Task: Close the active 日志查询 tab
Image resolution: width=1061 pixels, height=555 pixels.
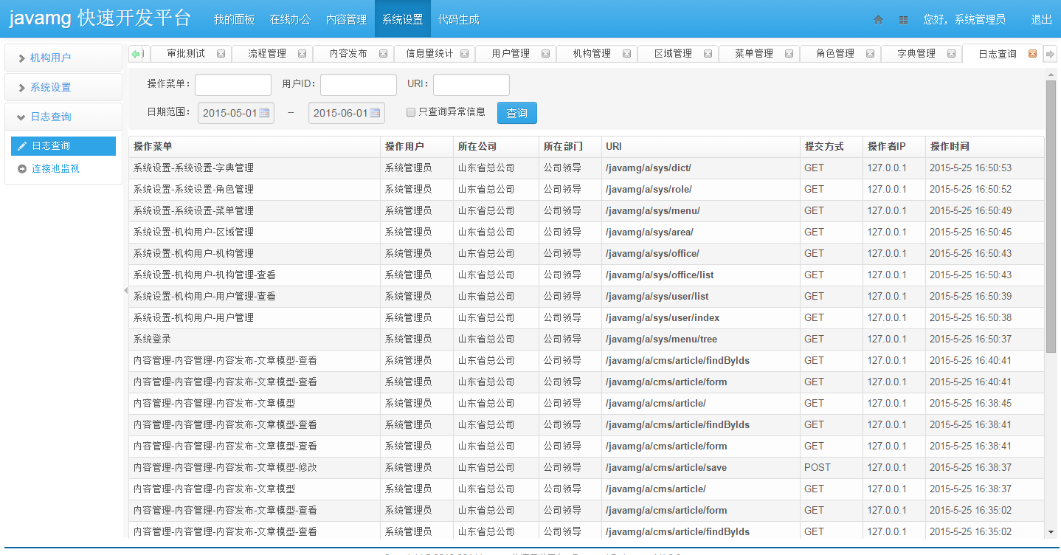Action: (1032, 54)
